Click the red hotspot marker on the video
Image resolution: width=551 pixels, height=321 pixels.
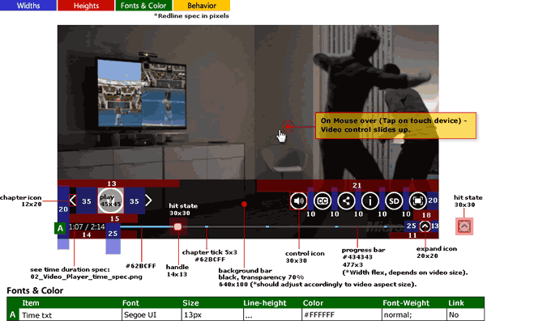[288, 126]
